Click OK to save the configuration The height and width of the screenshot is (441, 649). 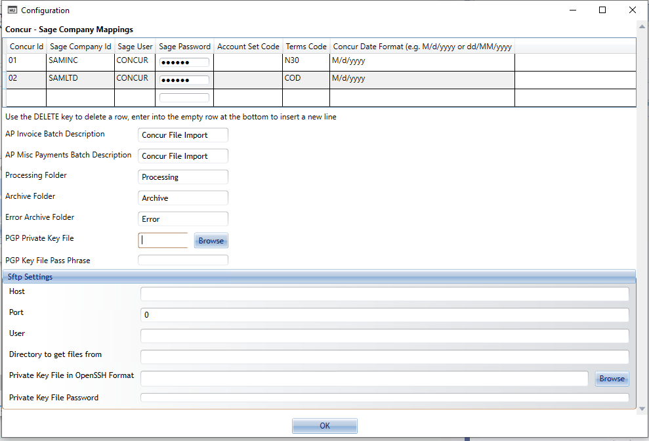pyautogui.click(x=324, y=426)
